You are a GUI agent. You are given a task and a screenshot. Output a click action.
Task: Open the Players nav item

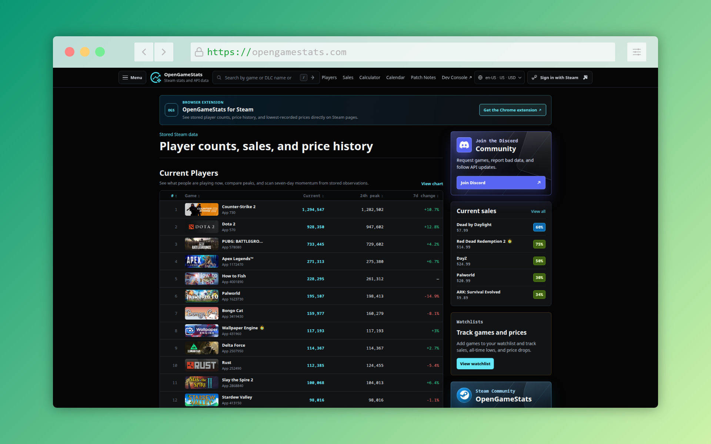[329, 78]
